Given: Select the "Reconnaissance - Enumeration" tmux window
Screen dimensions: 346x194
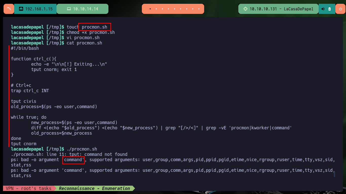Looking at the screenshot, I should coord(94,188).
